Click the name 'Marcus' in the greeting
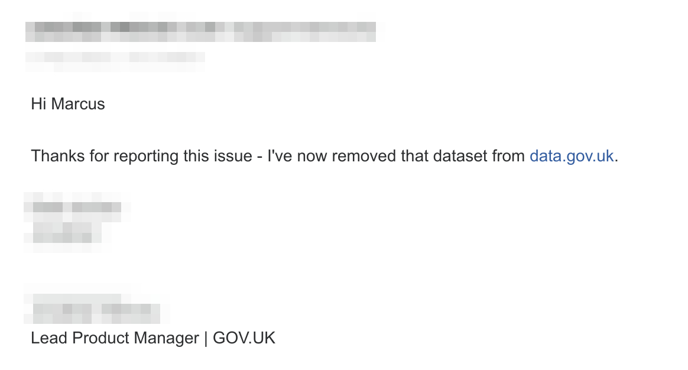The image size is (688, 370). point(78,105)
